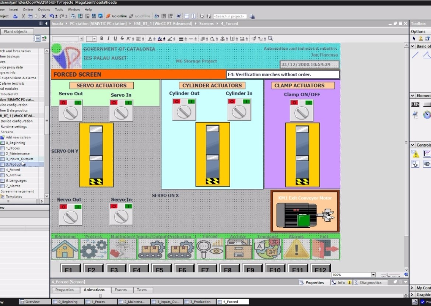This screenshot has width=431, height=306.
Task: Switch to the Events tab
Action: click(120, 290)
